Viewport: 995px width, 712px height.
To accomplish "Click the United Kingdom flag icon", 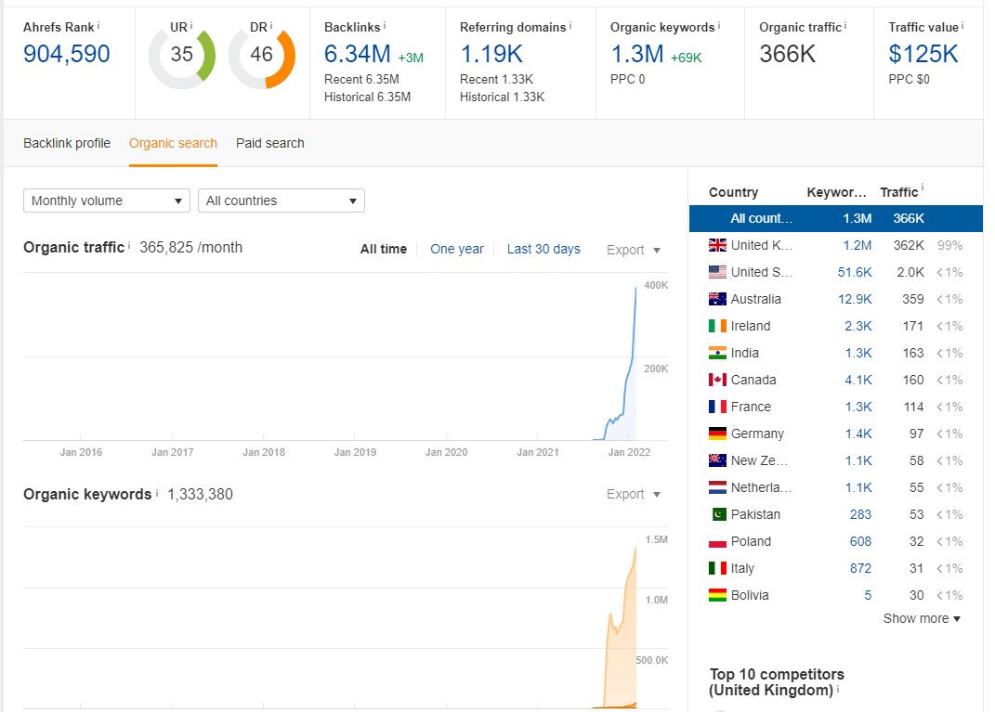I will (717, 245).
